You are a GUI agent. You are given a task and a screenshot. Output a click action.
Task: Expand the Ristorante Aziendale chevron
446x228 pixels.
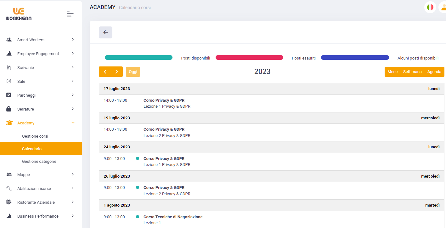pos(73,202)
